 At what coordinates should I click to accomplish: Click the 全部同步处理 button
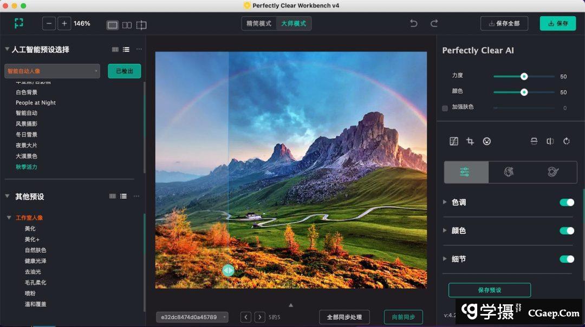344,317
